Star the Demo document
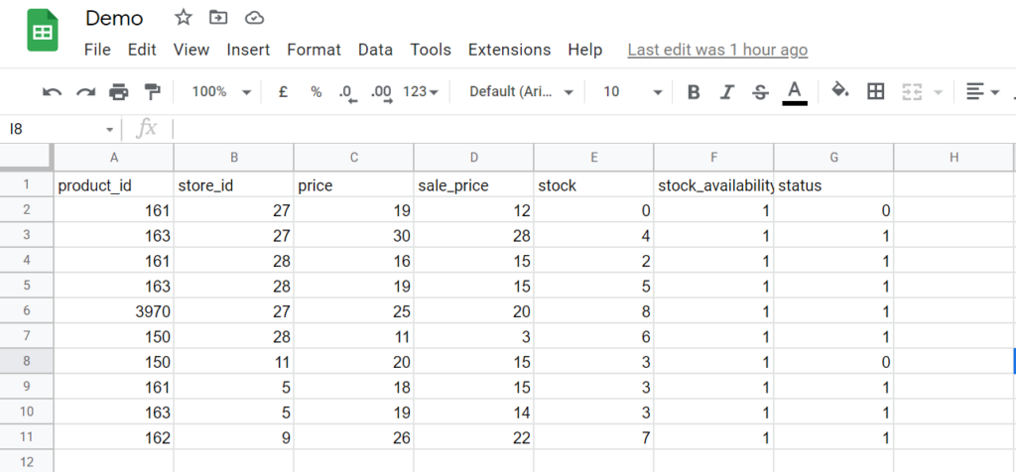 (x=184, y=18)
